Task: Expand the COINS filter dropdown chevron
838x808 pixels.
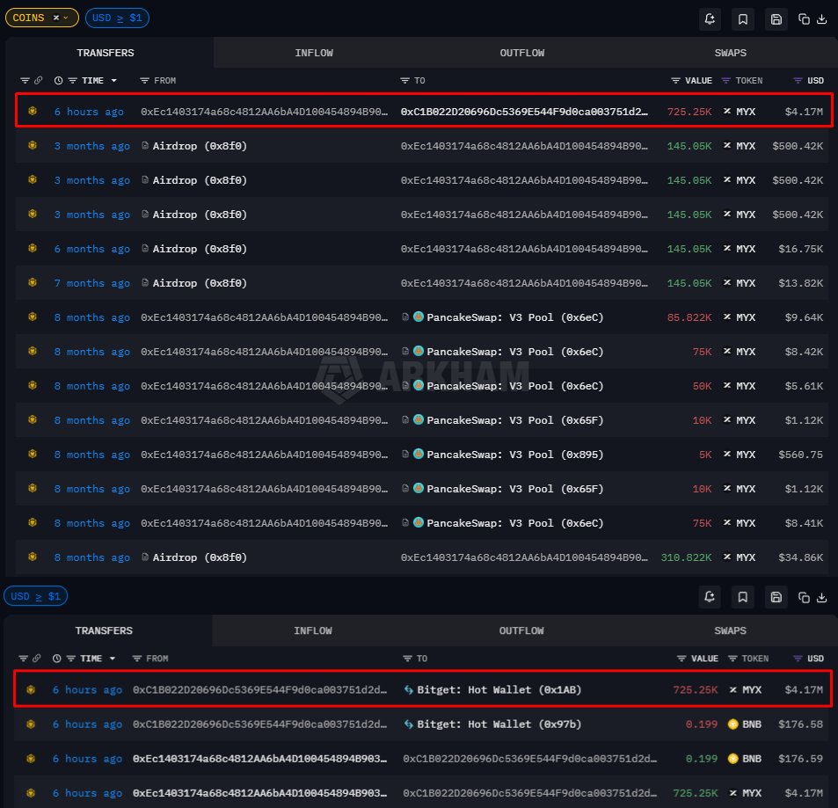Action: coord(66,18)
